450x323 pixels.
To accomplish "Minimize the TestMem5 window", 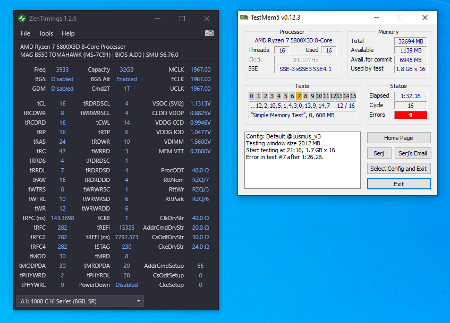I will tap(377, 18).
